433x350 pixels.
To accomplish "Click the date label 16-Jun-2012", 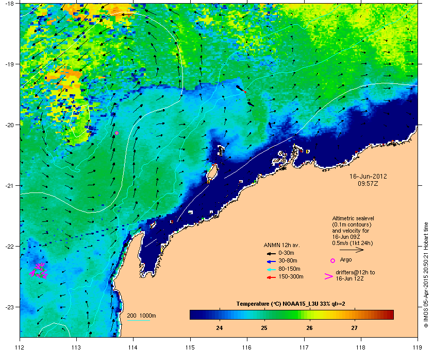I will [368, 176].
